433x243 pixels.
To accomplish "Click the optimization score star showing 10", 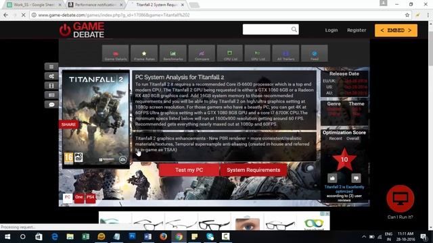I will [x=344, y=159].
